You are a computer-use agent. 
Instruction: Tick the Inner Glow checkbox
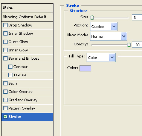(x=5, y=50)
